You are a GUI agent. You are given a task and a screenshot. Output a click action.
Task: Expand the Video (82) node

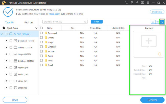pyautogui.click(x=6, y=81)
